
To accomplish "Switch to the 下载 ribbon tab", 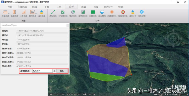I will [x=47, y=7].
